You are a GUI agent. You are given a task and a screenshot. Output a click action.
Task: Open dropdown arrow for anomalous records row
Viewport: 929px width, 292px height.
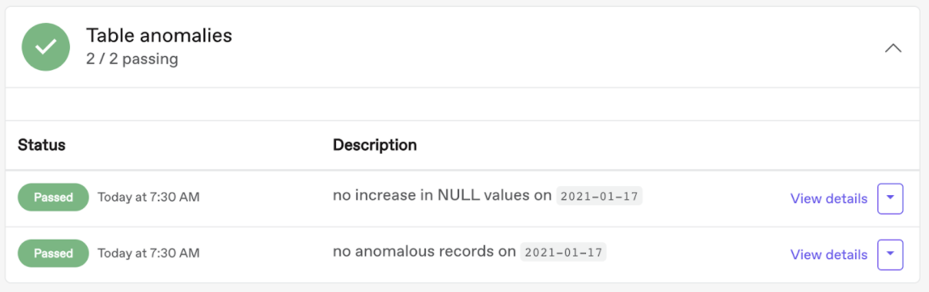tap(890, 254)
